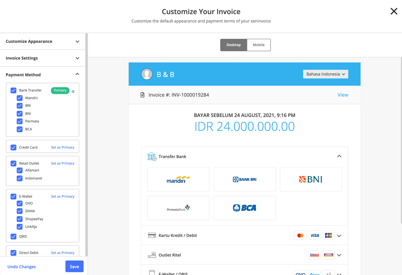This screenshot has height=275, width=402.
Task: Uncheck the DANA checkbox
Action: click(x=20, y=211)
